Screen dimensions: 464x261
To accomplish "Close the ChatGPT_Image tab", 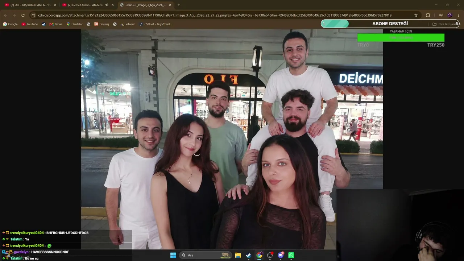I will click(170, 5).
